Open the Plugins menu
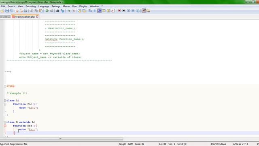This screenshot has width=259, height=146. point(83,6)
